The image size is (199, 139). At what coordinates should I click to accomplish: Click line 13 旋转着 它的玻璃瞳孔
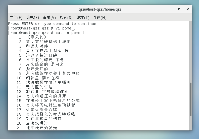(x=47, y=92)
